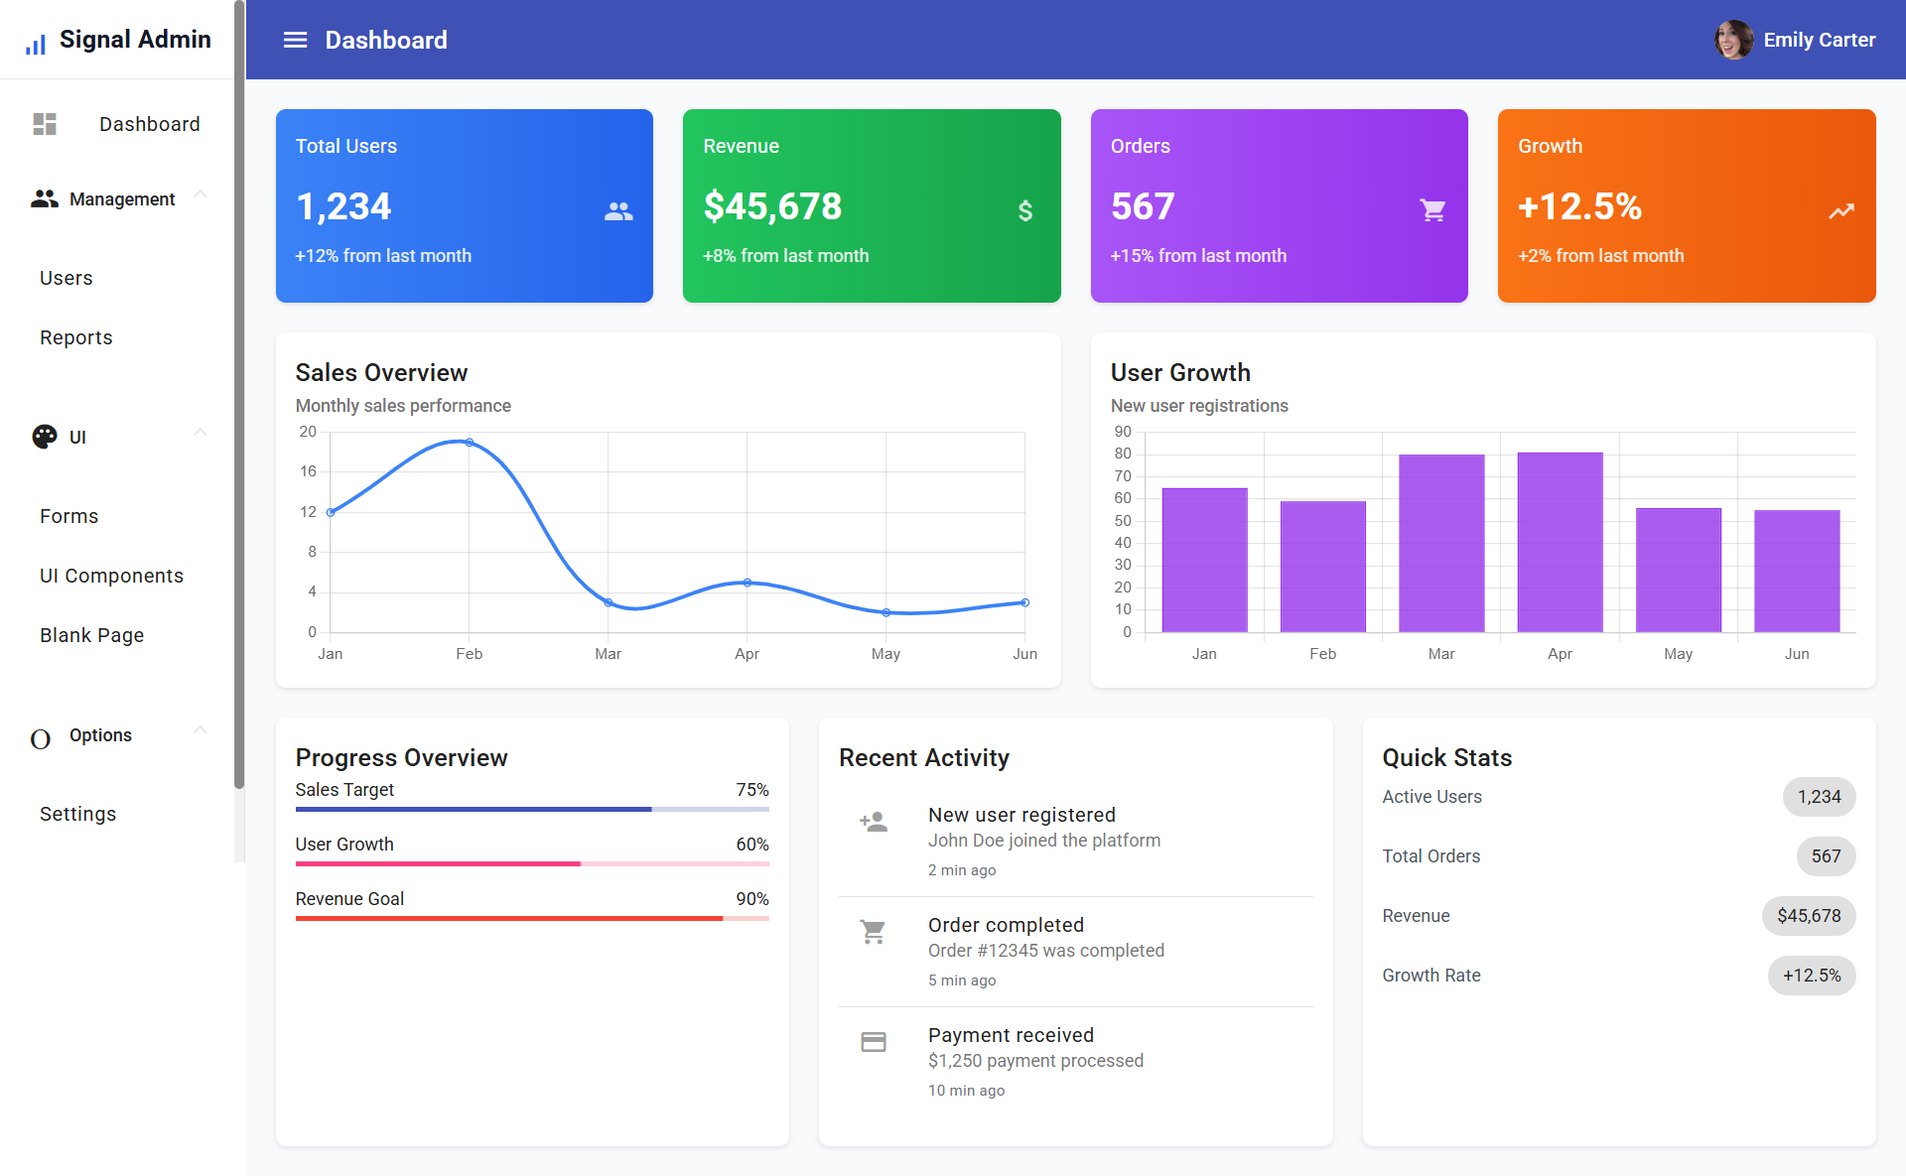Screen dimensions: 1906x1176
Task: Click the add-user icon in Recent Activity
Action: click(874, 822)
